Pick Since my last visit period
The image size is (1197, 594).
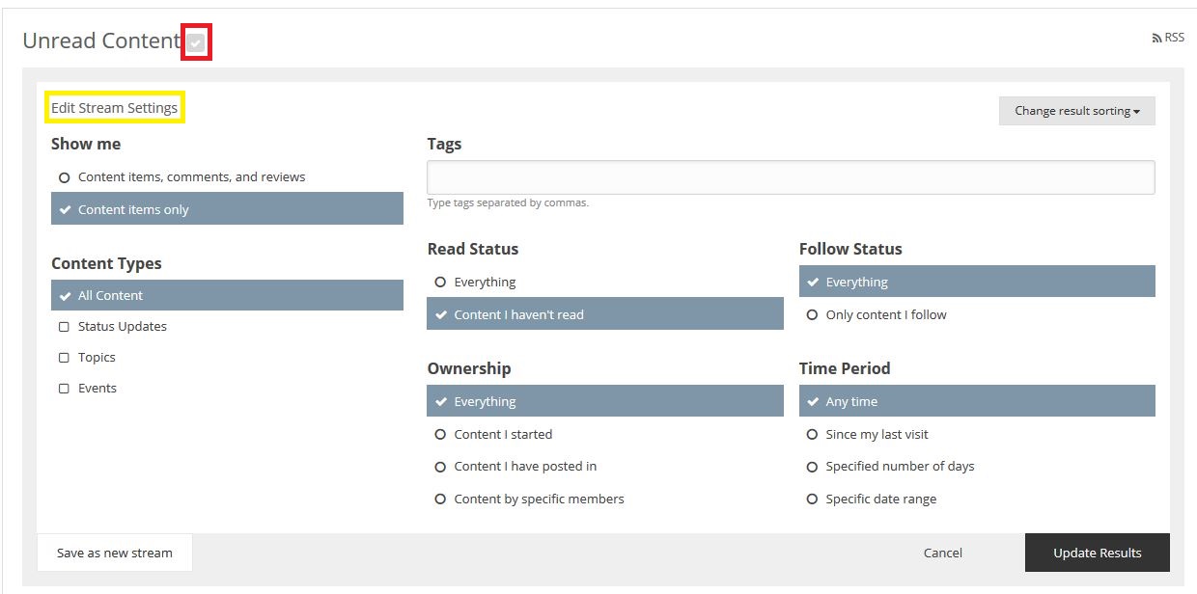(x=977, y=435)
